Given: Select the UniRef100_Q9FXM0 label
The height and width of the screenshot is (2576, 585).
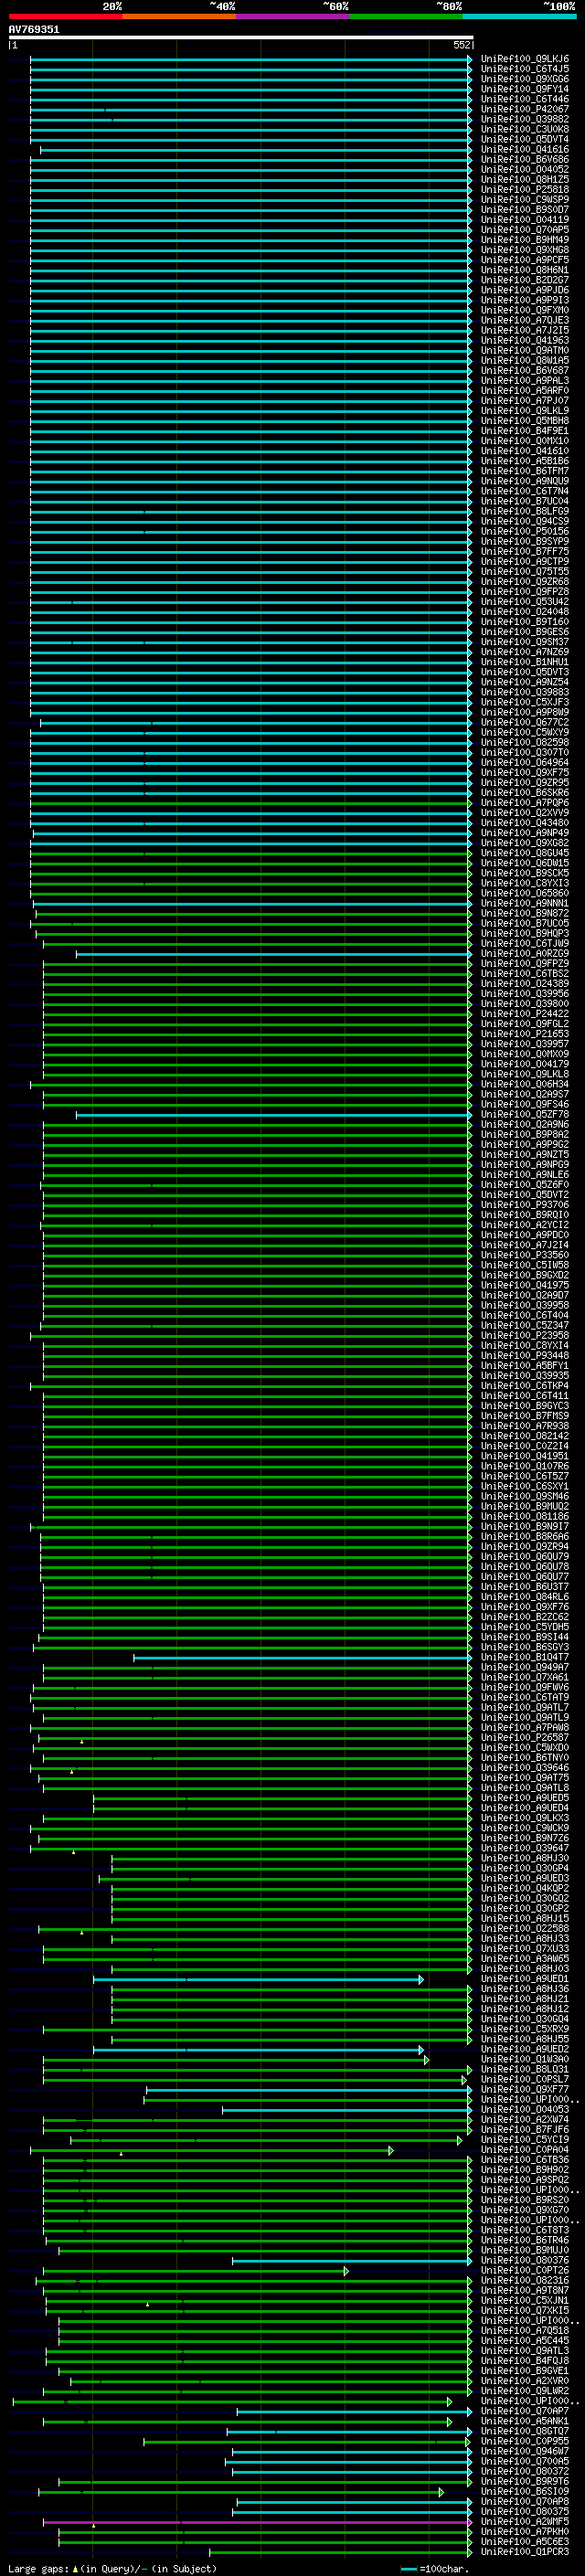Looking at the screenshot, I should [x=524, y=310].
